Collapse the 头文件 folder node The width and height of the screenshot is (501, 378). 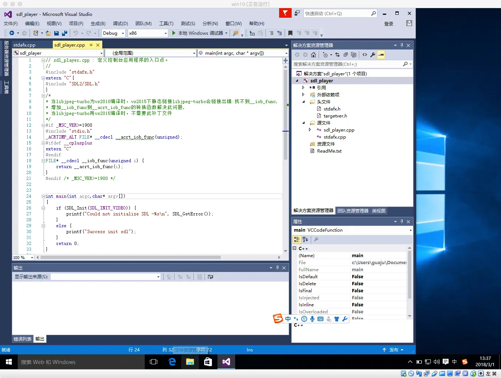[x=303, y=102]
